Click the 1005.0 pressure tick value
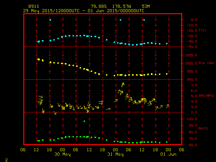The image size is (216, 162). coord(191,55)
